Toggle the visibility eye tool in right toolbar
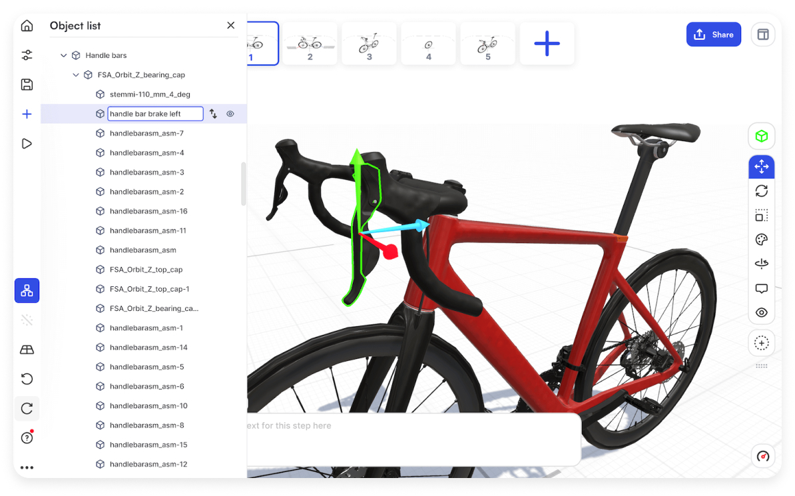Viewport: 795px width, 496px height. pyautogui.click(x=762, y=313)
